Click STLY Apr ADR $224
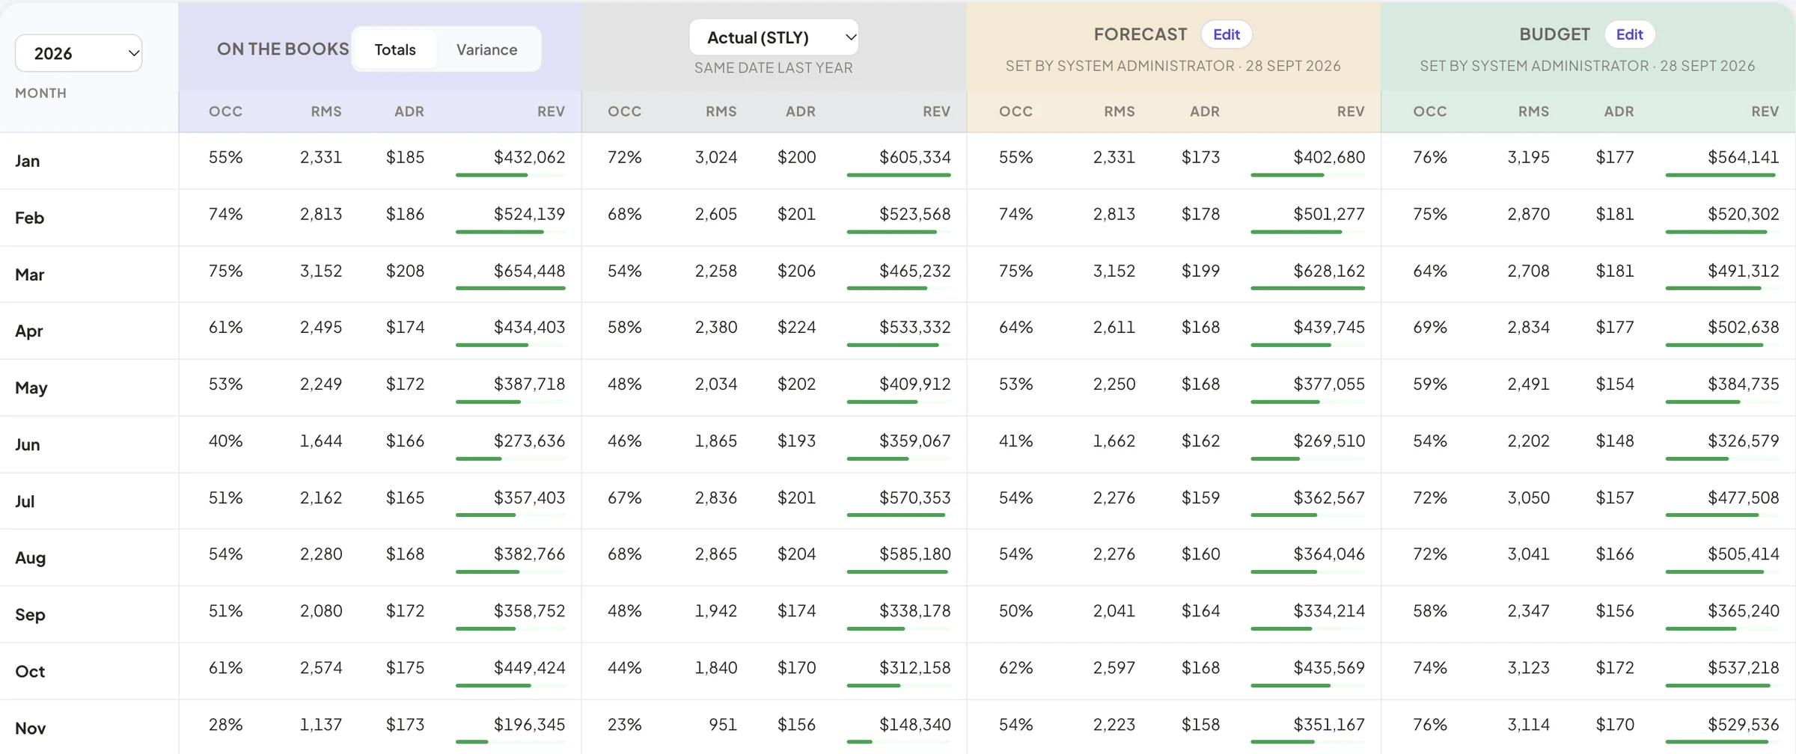Image resolution: width=1796 pixels, height=754 pixels. (796, 327)
